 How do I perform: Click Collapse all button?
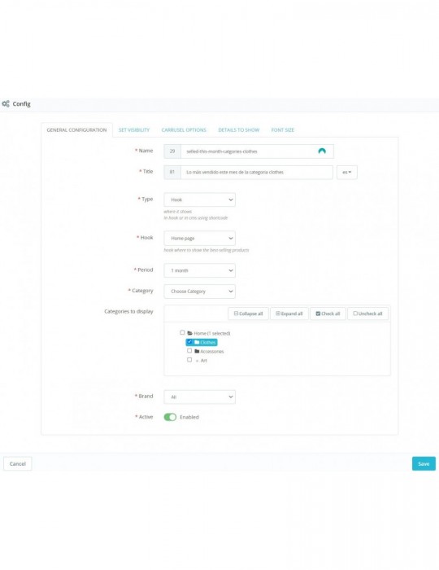pyautogui.click(x=248, y=313)
